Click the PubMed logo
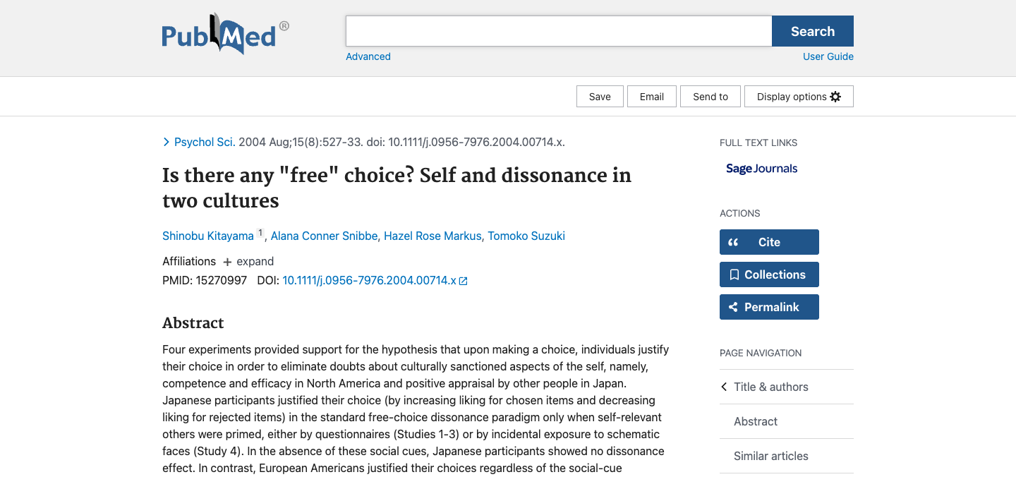 (225, 33)
